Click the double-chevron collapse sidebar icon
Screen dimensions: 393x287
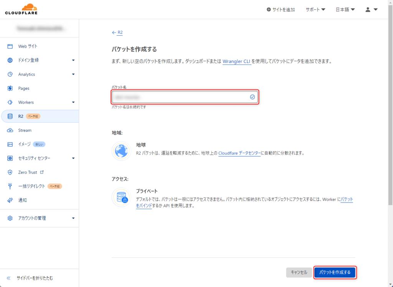coord(9,278)
